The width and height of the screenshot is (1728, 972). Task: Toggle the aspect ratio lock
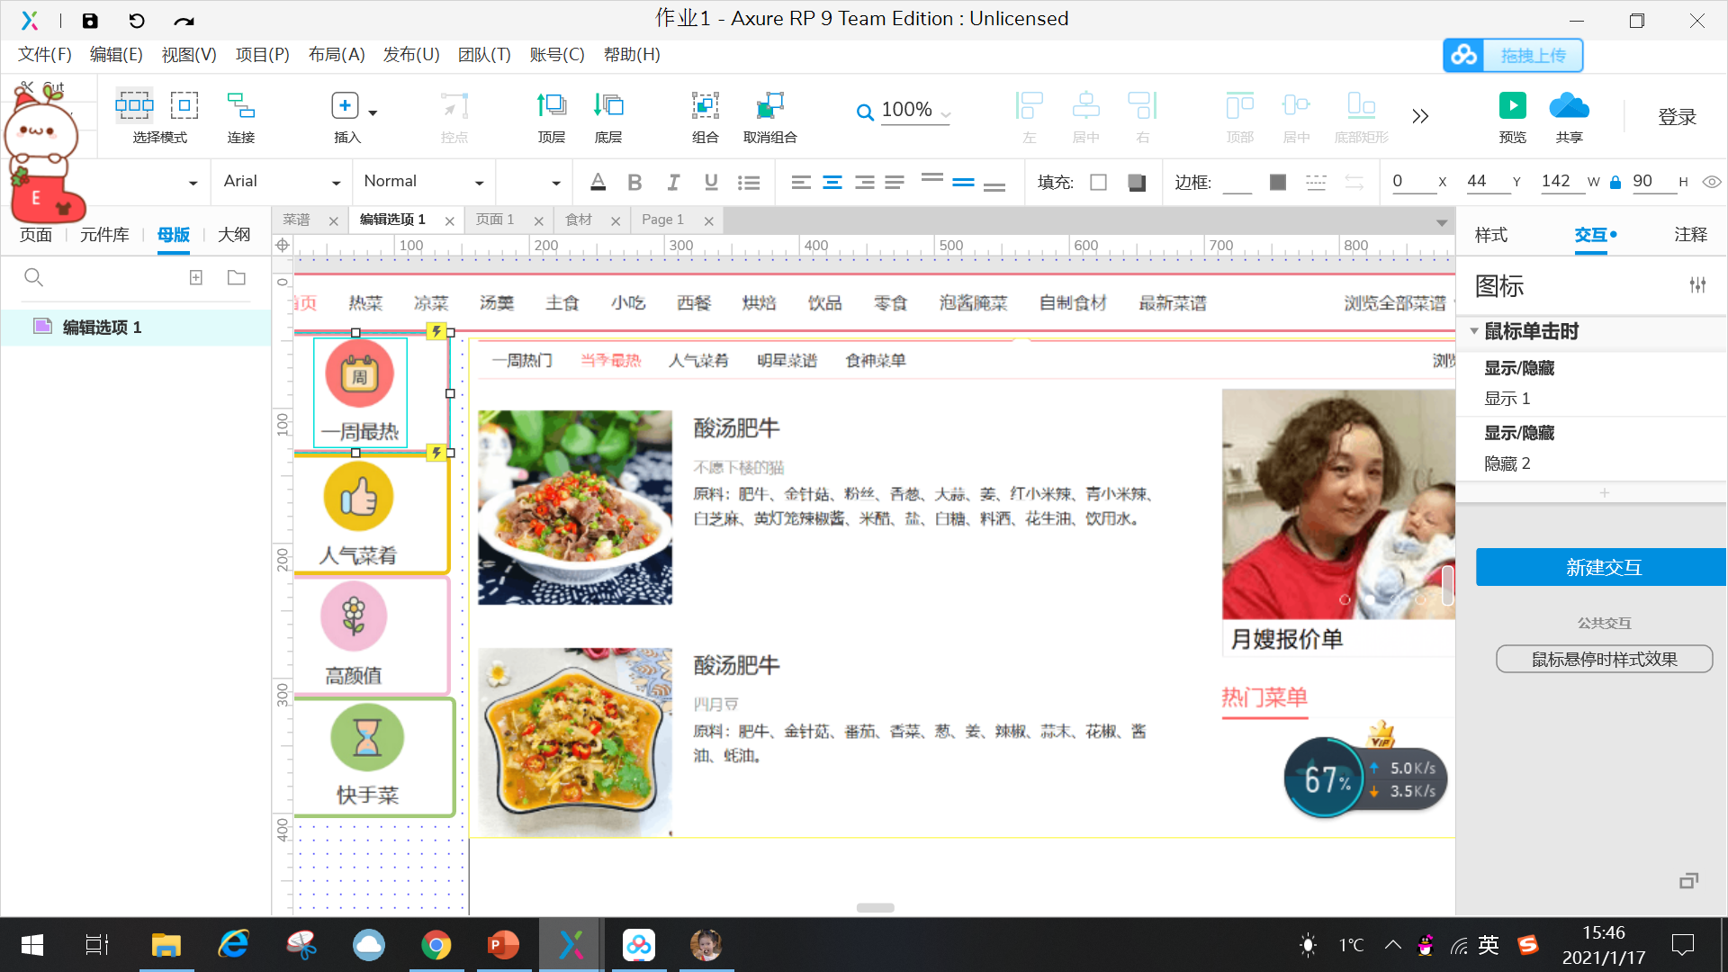(1615, 183)
